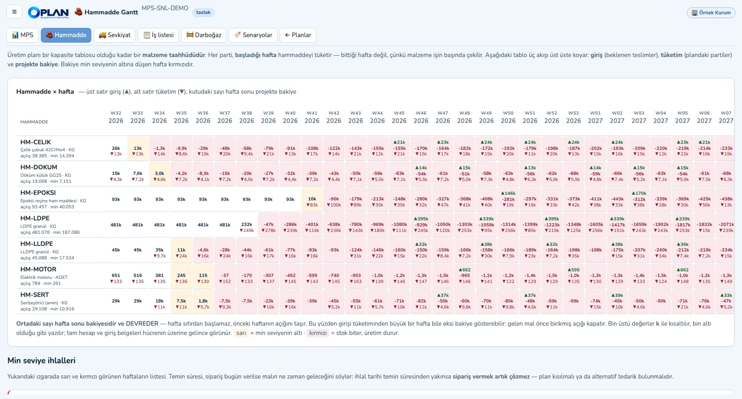Click HM-EPOKSI W41 cell showing 10k

(x=312, y=199)
